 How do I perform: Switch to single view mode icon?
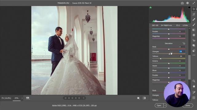(138, 98)
